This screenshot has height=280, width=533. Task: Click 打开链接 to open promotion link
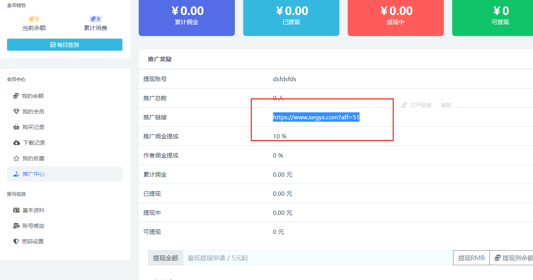point(417,105)
